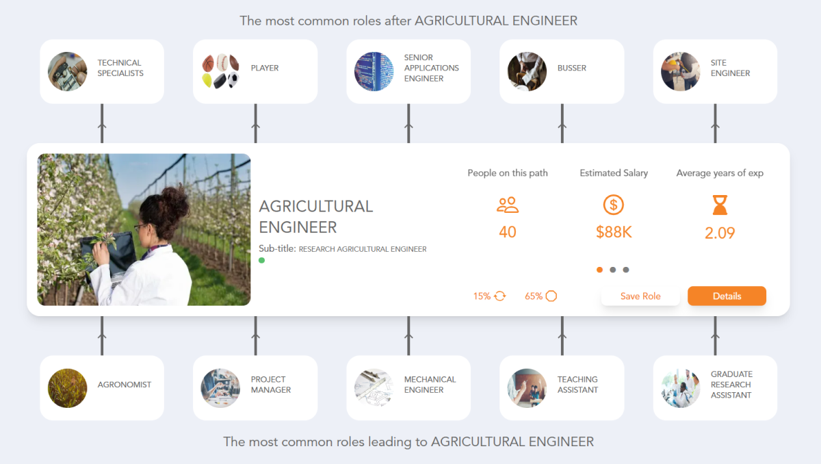This screenshot has width=821, height=464.
Task: Open the Player role card
Action: (255, 71)
